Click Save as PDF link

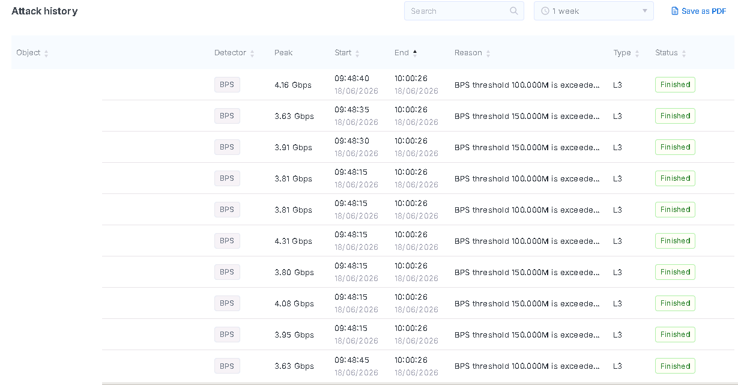699,11
